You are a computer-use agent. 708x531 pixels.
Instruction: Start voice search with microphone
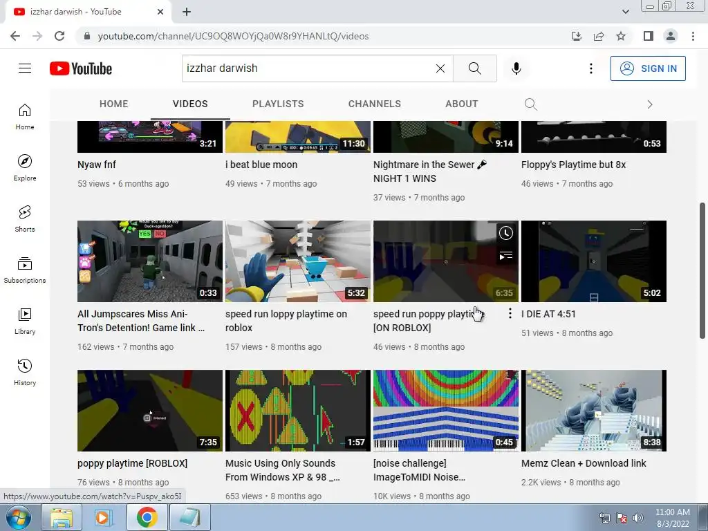pos(516,68)
